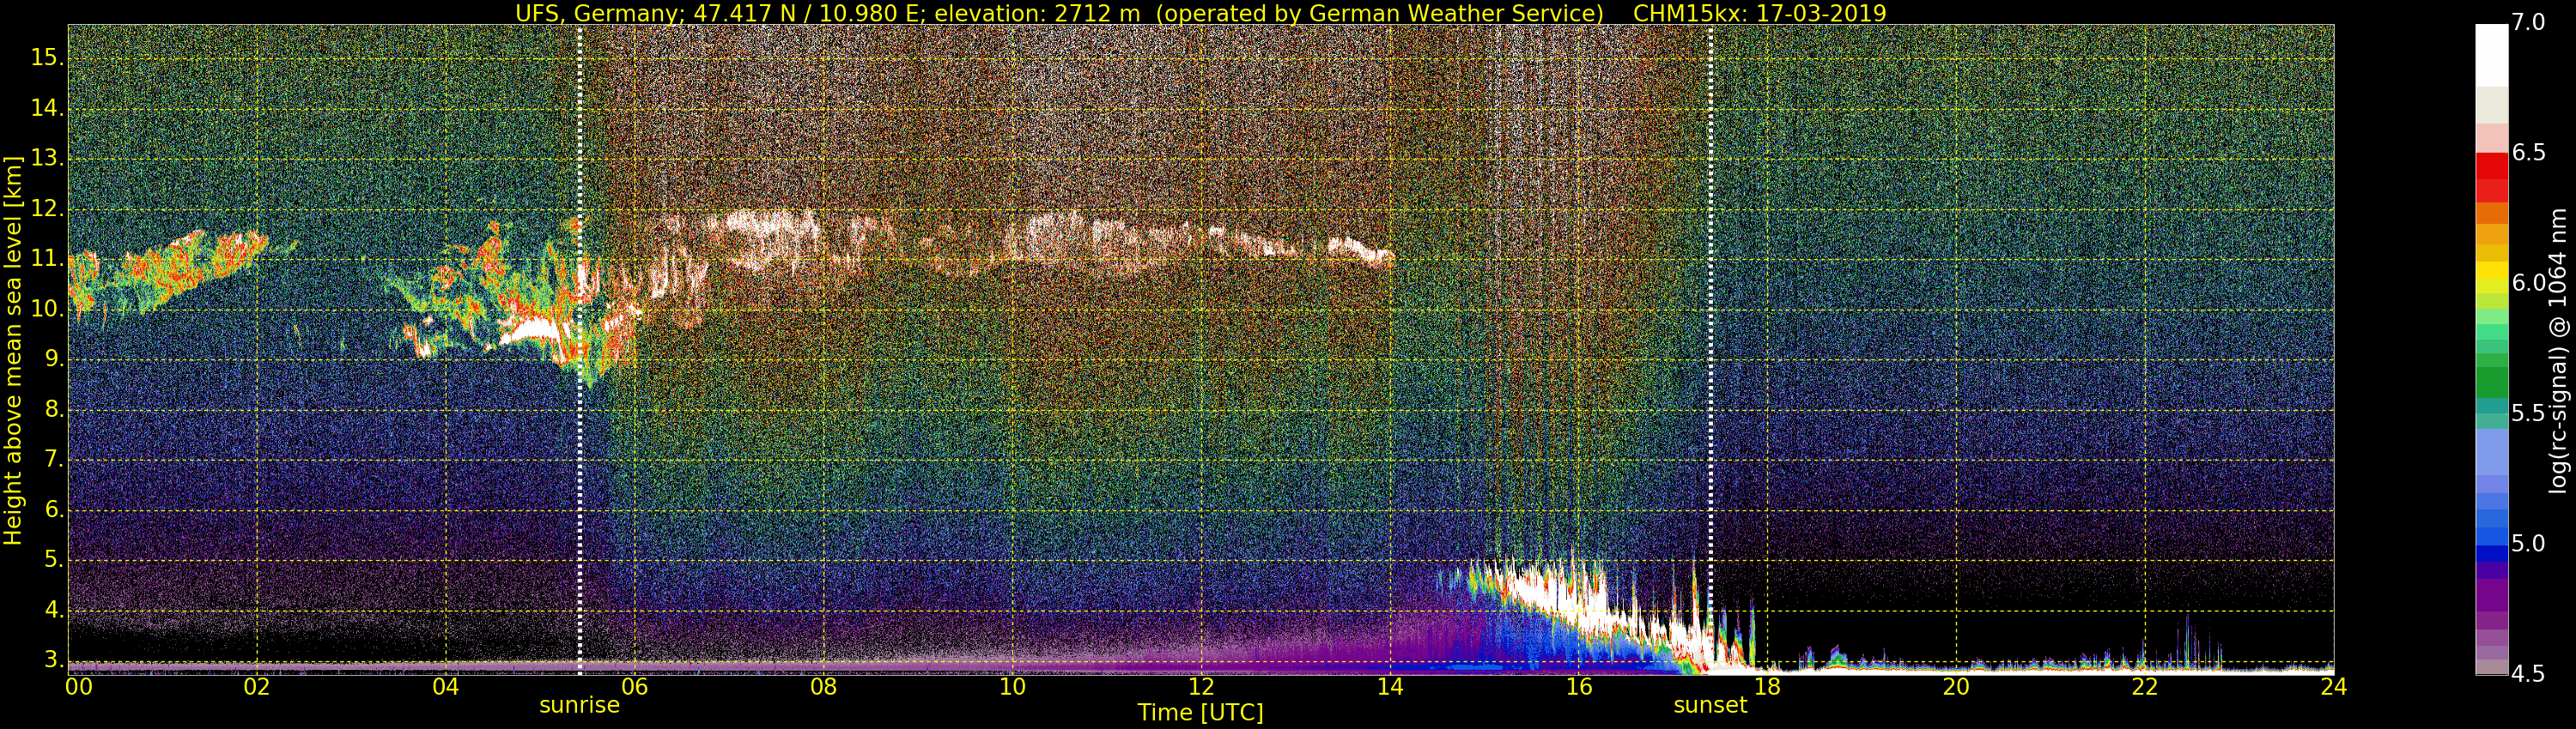Click the '16' tick on the time axis
Screen dimensions: 2576x729
(1579, 687)
